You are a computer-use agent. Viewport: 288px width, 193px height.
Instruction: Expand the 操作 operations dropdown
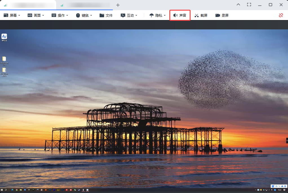click(x=60, y=15)
